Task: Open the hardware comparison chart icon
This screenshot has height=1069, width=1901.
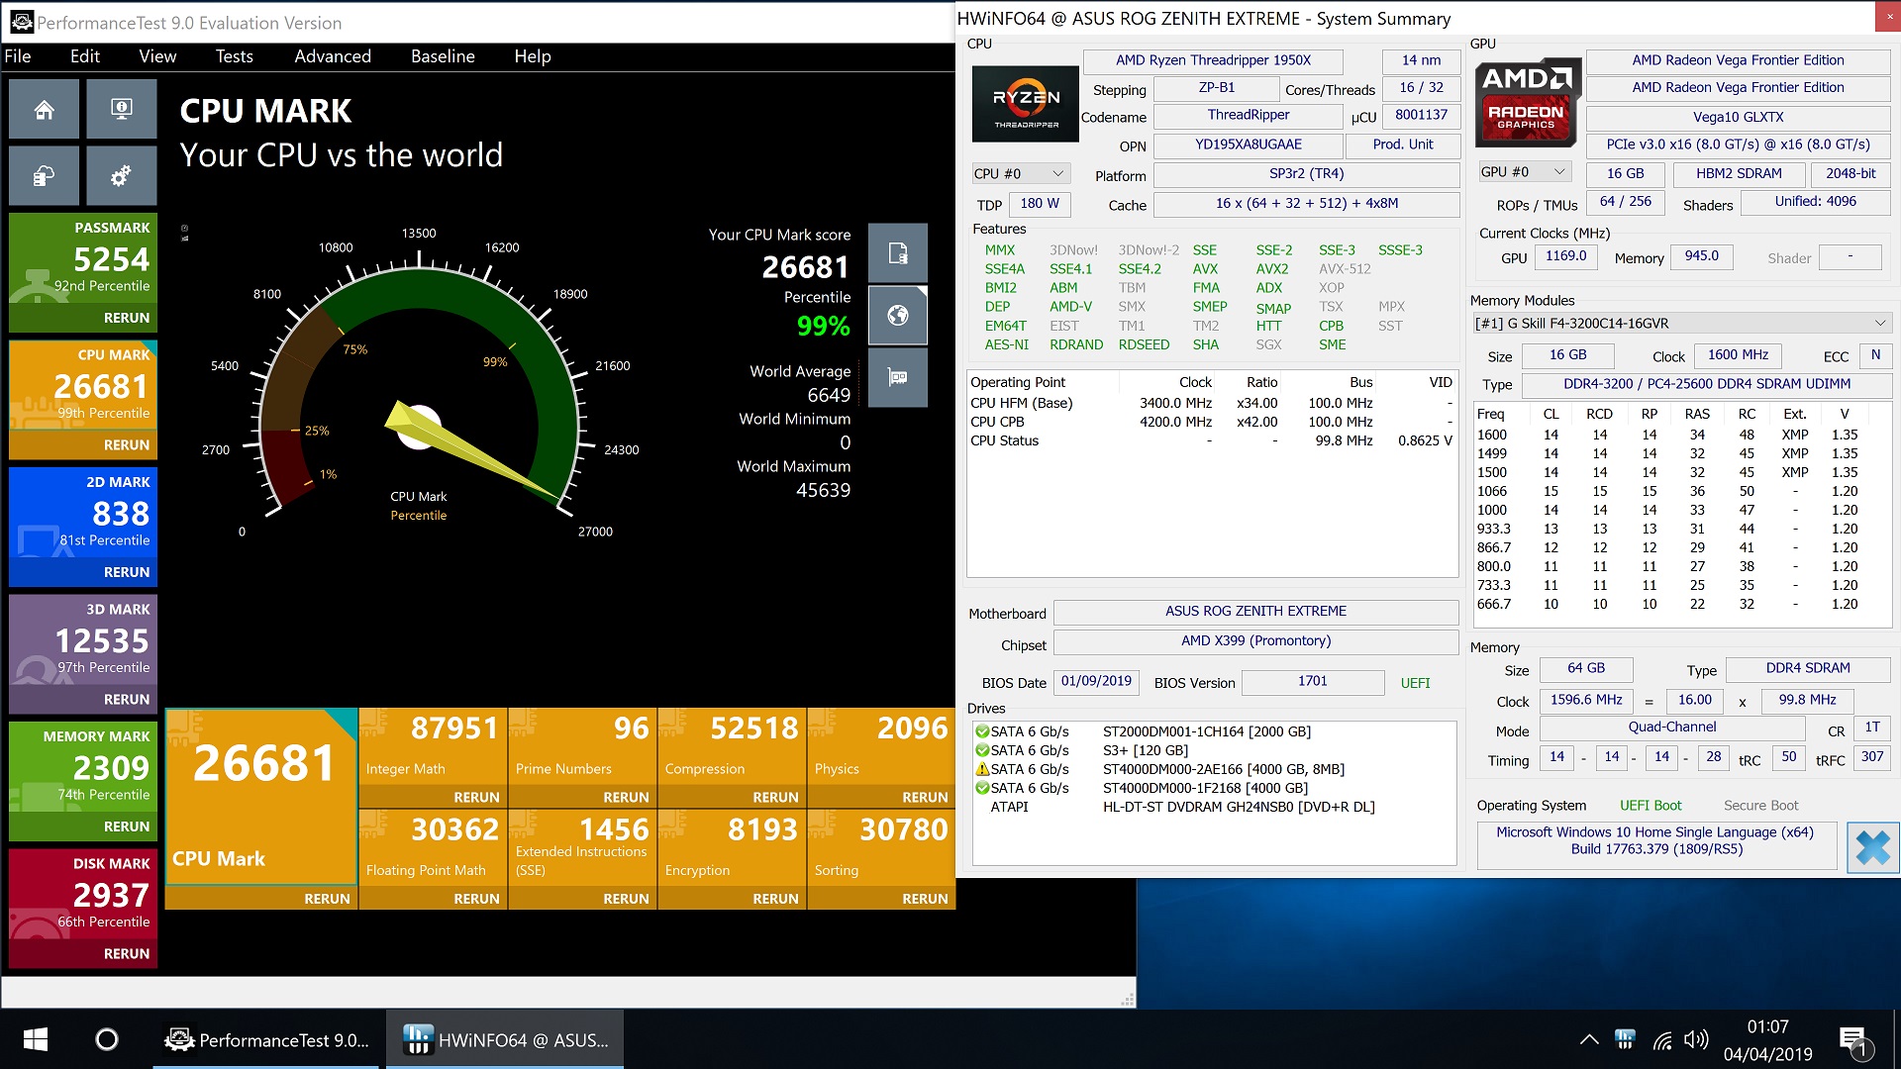Action: click(898, 377)
